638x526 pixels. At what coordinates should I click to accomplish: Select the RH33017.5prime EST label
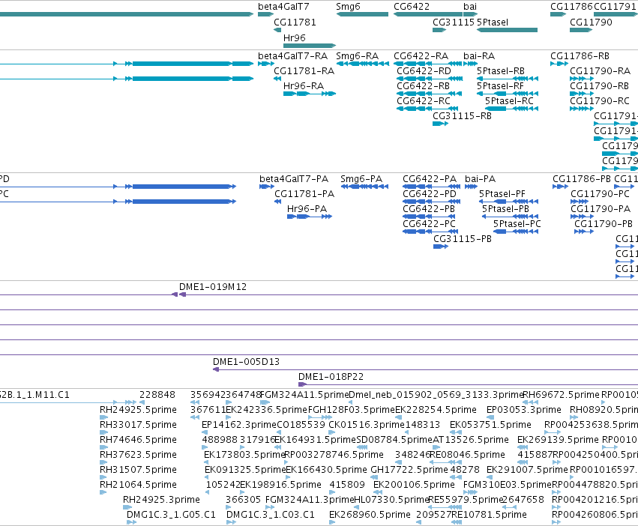(139, 425)
